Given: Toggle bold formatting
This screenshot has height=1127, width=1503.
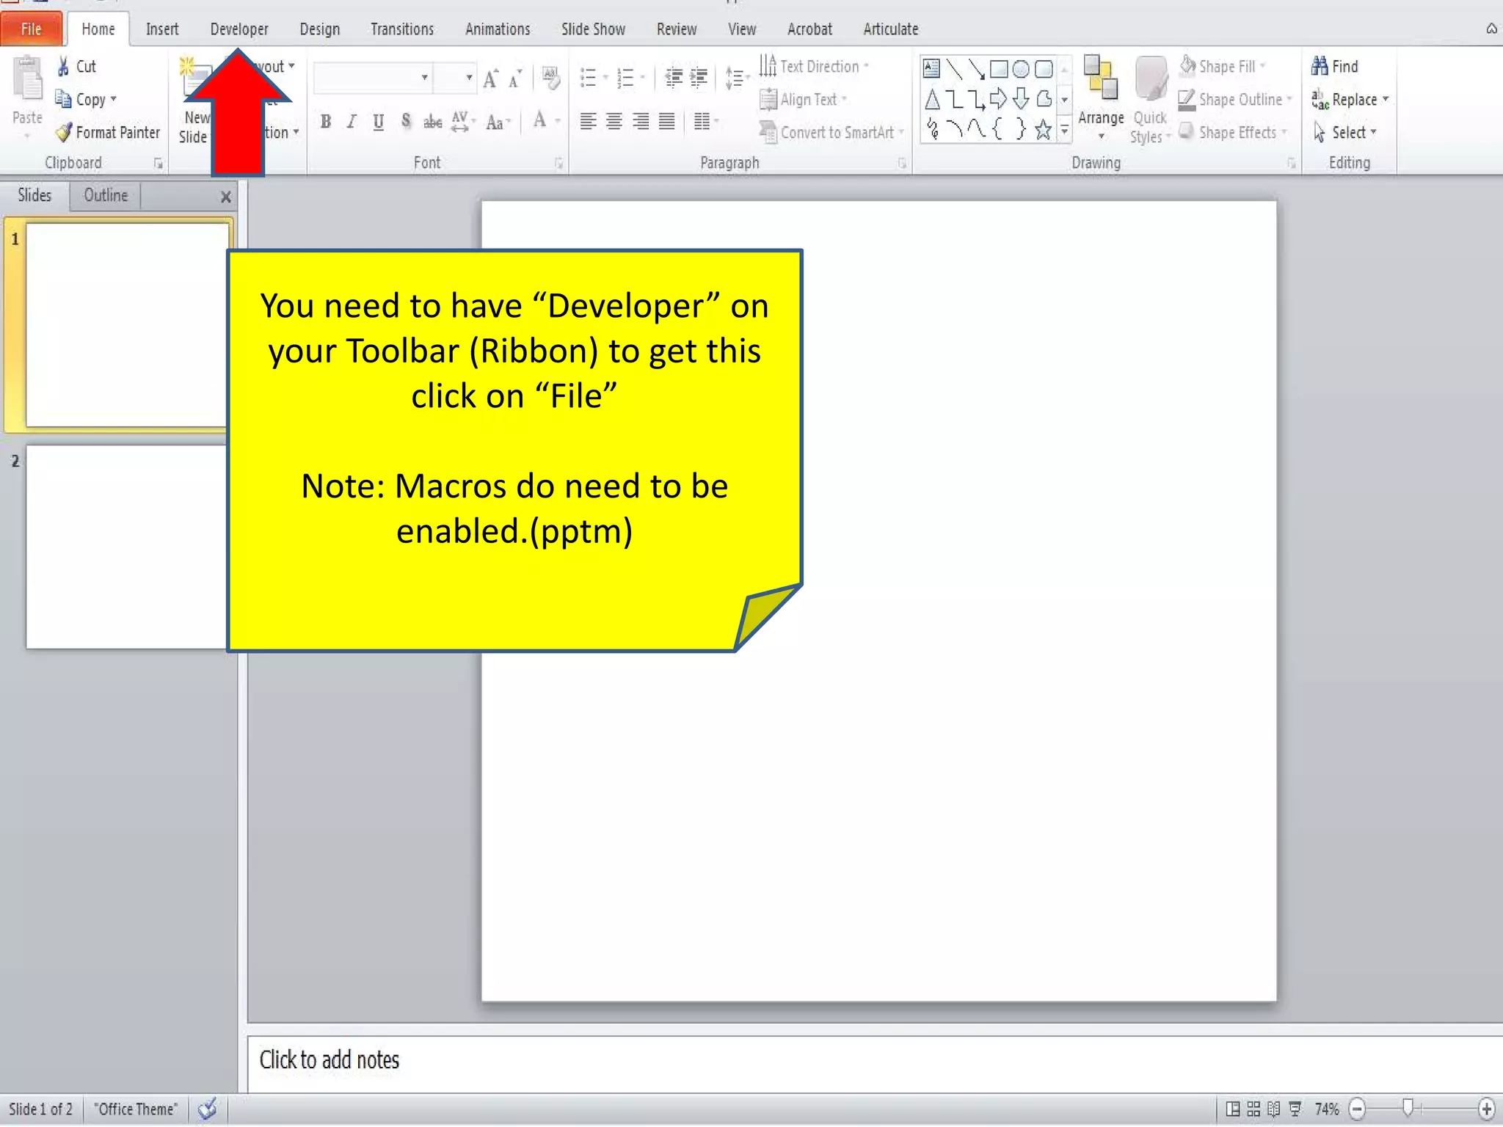Looking at the screenshot, I should (325, 122).
